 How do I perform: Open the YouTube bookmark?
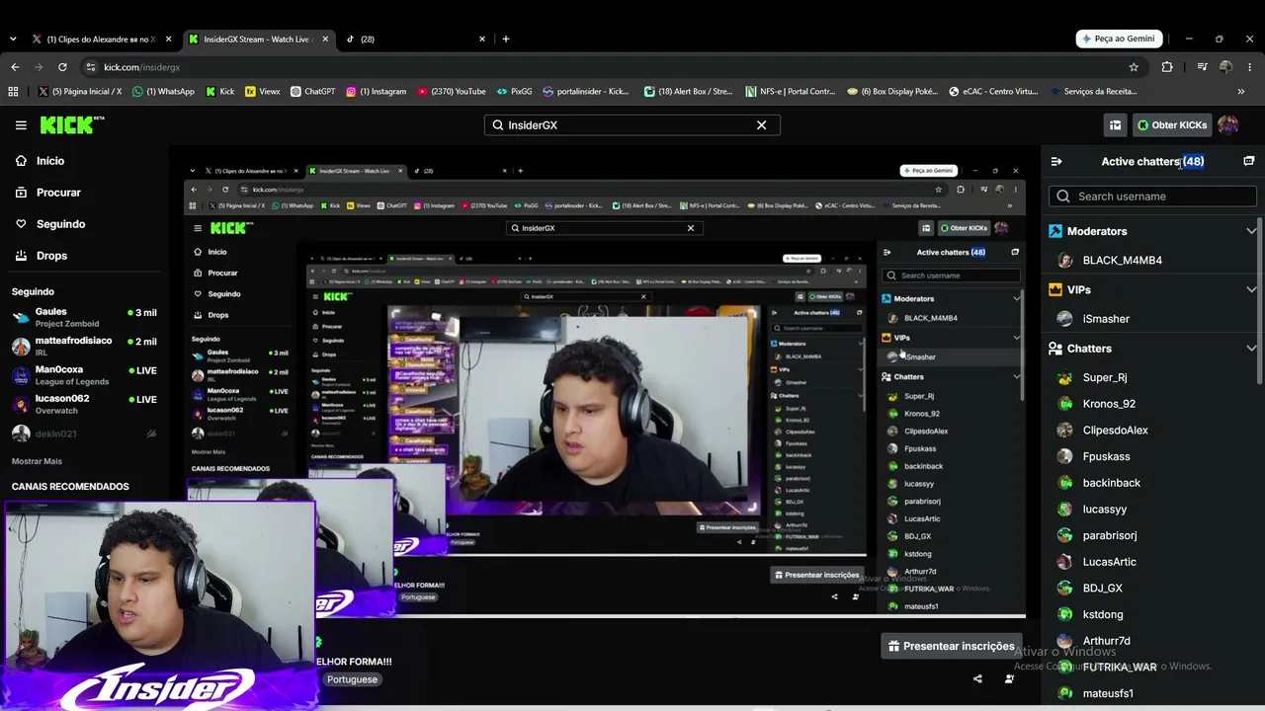451,92
